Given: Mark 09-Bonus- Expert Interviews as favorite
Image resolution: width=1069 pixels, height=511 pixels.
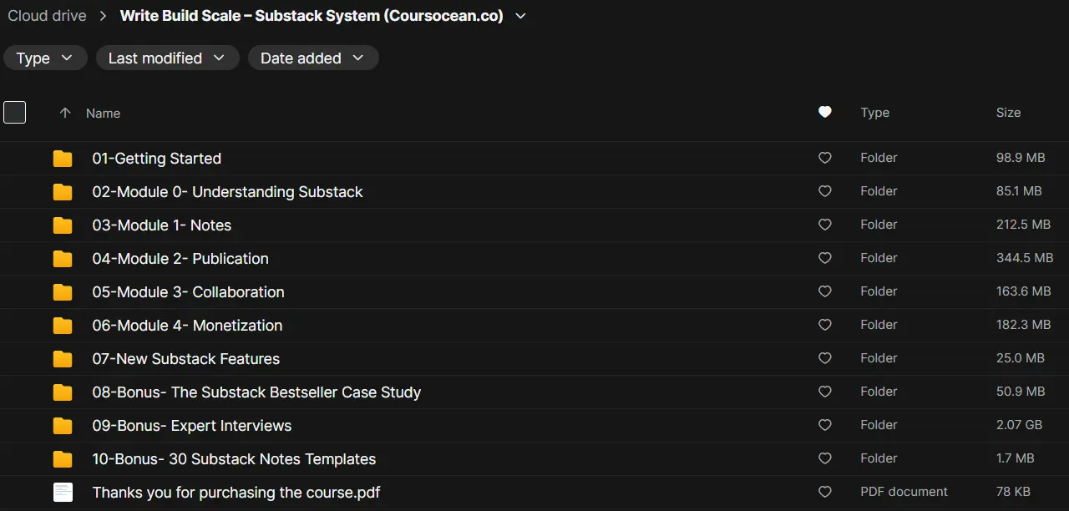Looking at the screenshot, I should pos(825,425).
